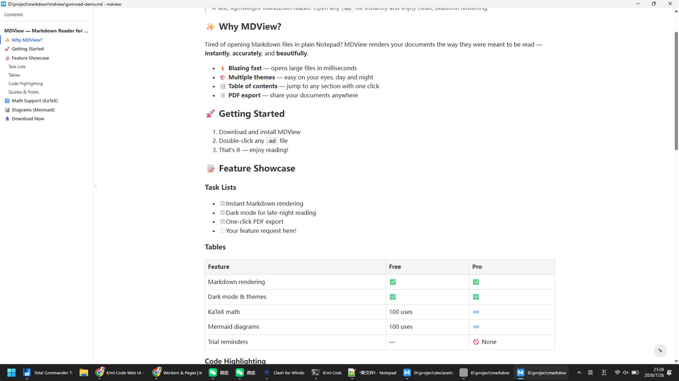Open Clash for Windows from the taskbar
Screen dimensions: 679x381
pos(284,372)
